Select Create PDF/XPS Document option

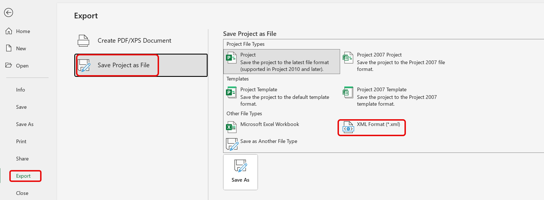tap(141, 41)
